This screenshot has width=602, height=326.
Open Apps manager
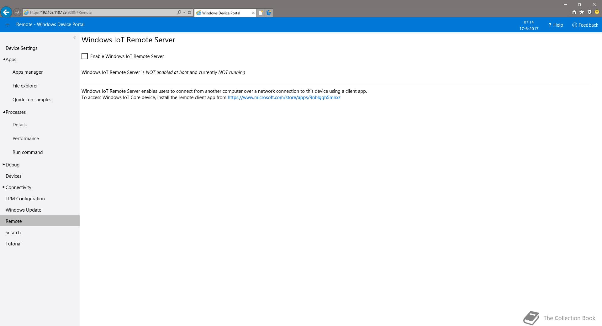(28, 72)
